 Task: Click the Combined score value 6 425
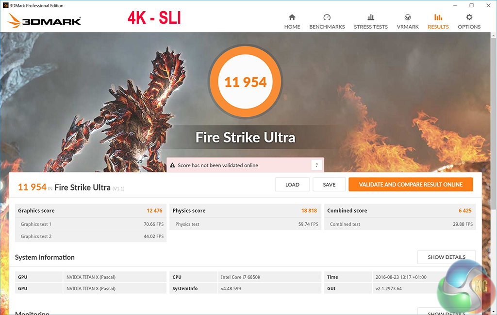465,210
